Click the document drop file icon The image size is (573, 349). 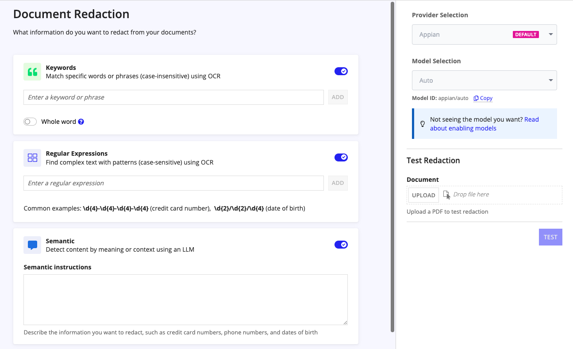[446, 195]
